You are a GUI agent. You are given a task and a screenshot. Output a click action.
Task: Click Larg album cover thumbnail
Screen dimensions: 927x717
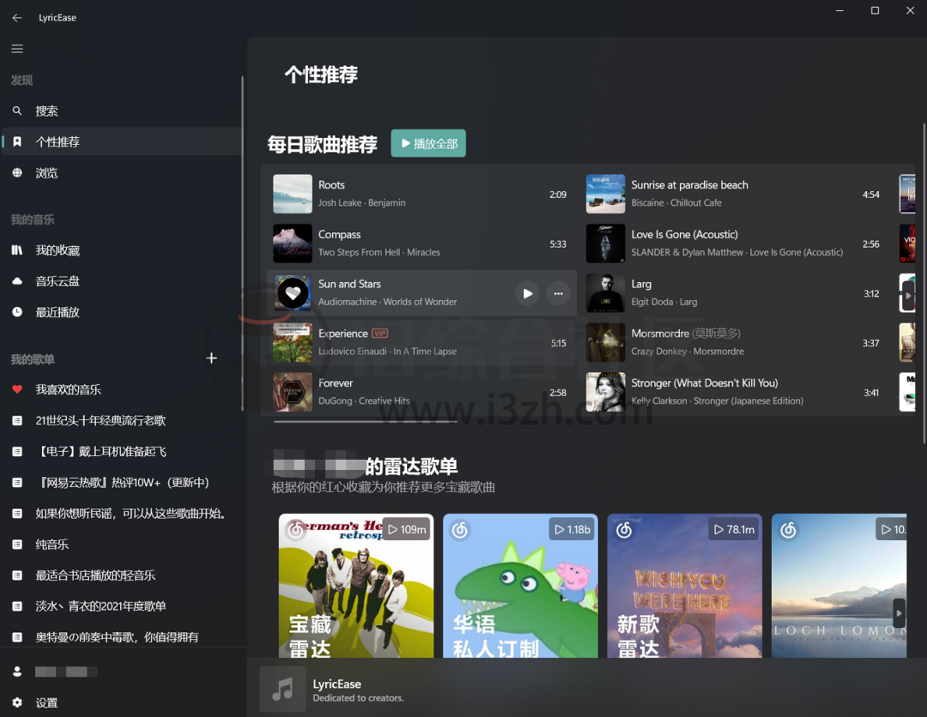605,293
